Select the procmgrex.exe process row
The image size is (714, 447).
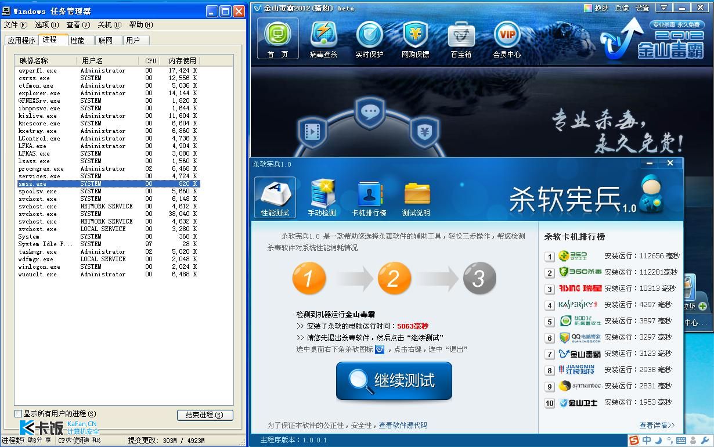[108, 168]
